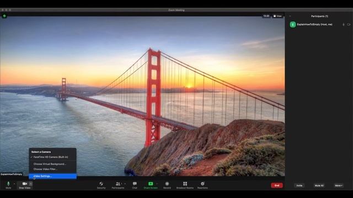This screenshot has width=353, height=198.
Task: Click the Invite button
Action: tap(299, 185)
